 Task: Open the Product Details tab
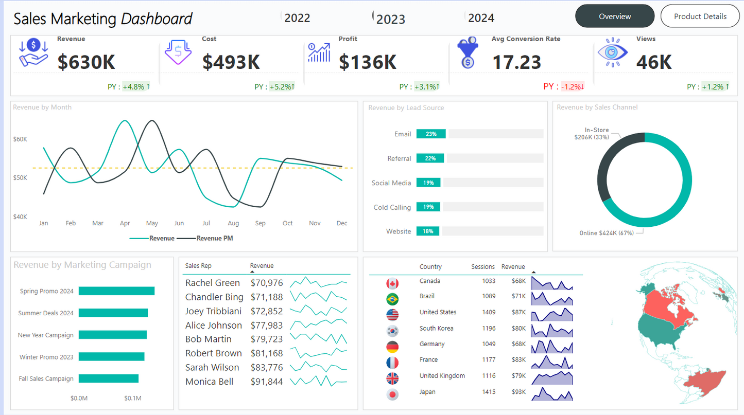pos(700,16)
